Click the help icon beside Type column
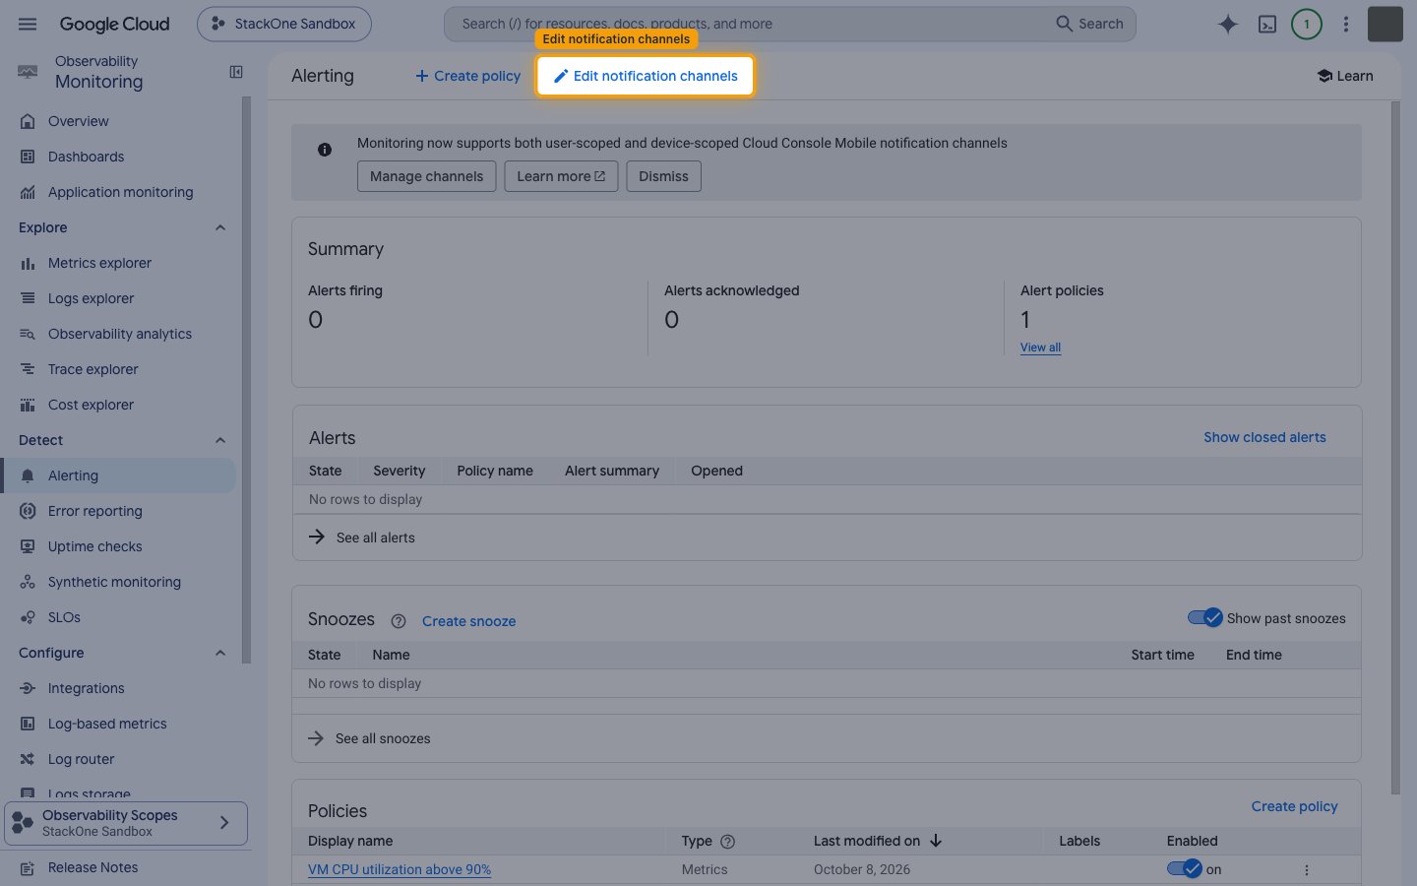This screenshot has height=886, width=1417. pos(728,842)
